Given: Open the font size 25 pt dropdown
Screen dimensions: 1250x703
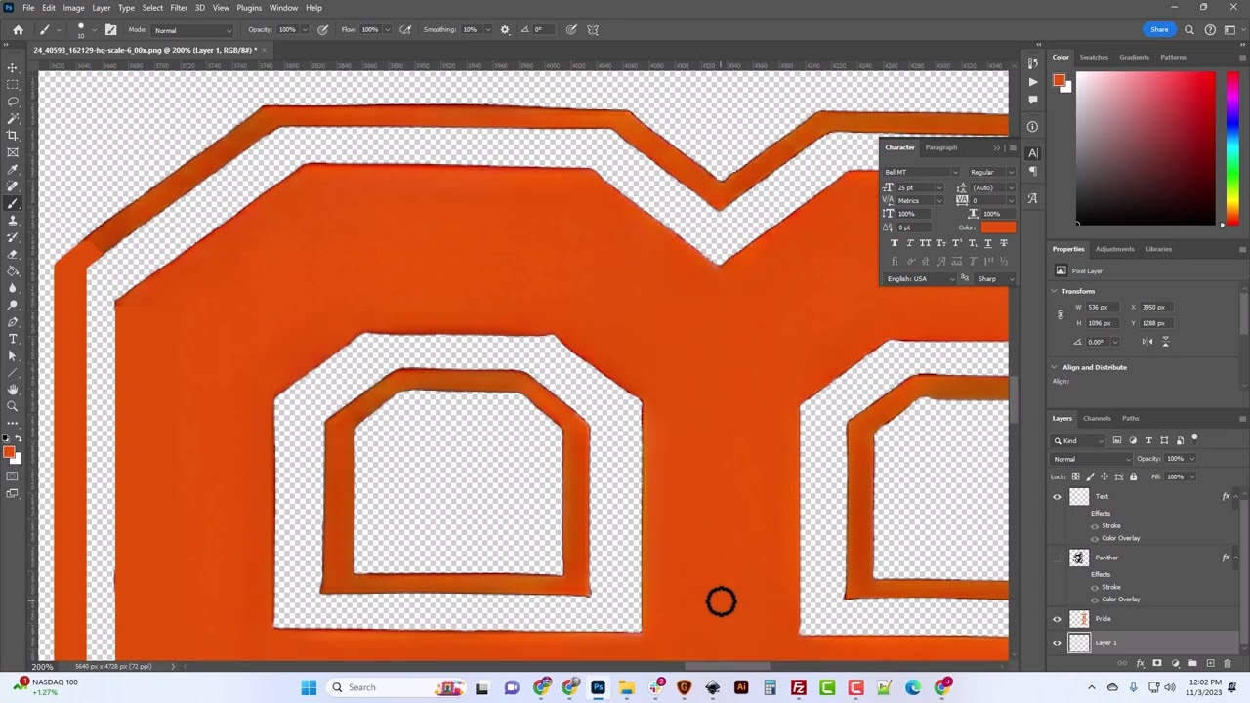Looking at the screenshot, I should [x=939, y=187].
